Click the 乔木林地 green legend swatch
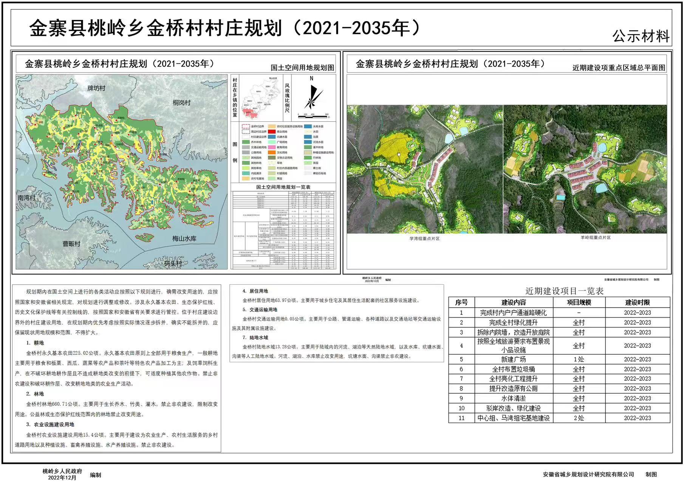The width and height of the screenshot is (684, 484). point(246,142)
